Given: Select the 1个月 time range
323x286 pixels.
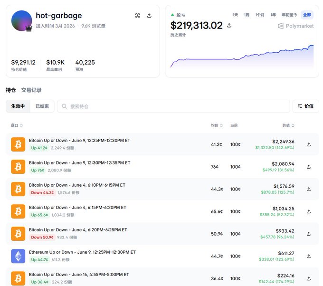Looking at the screenshot, I should coord(260,15).
